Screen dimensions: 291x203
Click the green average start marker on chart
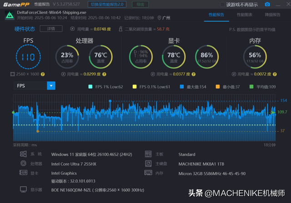13,112
